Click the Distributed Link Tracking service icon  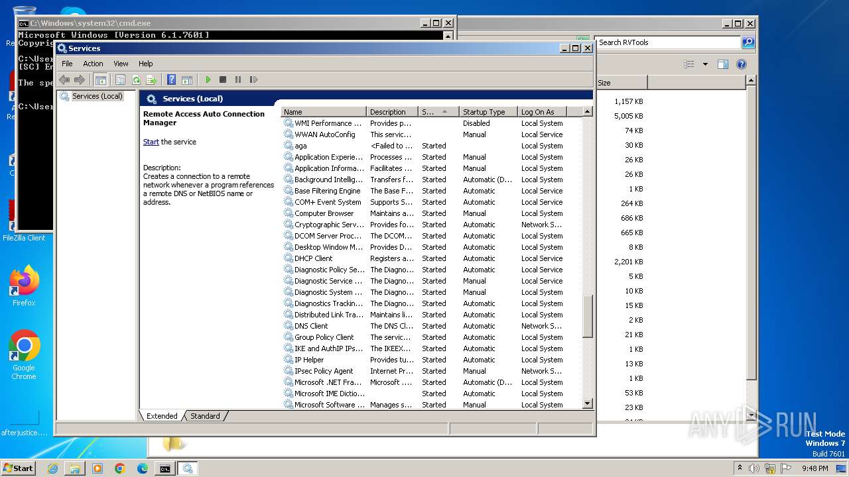pyautogui.click(x=289, y=315)
